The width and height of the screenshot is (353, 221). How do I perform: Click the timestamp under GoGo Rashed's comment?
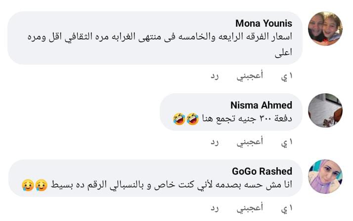(287, 208)
